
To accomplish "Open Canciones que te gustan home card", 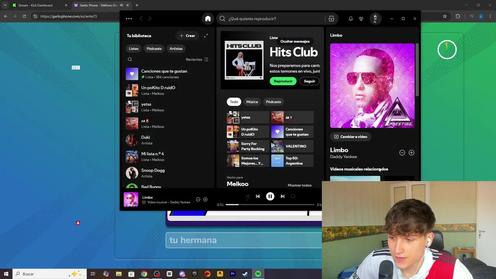I will coord(293,132).
